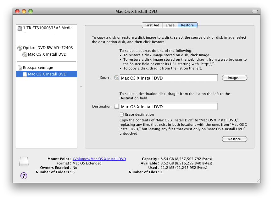273x200 pixels.
Task: Click the large disk icon in info area
Action: point(24,161)
